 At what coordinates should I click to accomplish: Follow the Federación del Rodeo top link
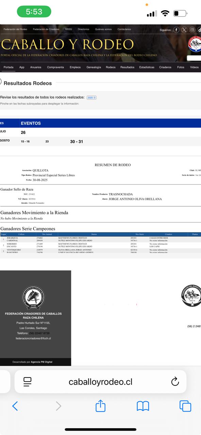tap(15, 30)
